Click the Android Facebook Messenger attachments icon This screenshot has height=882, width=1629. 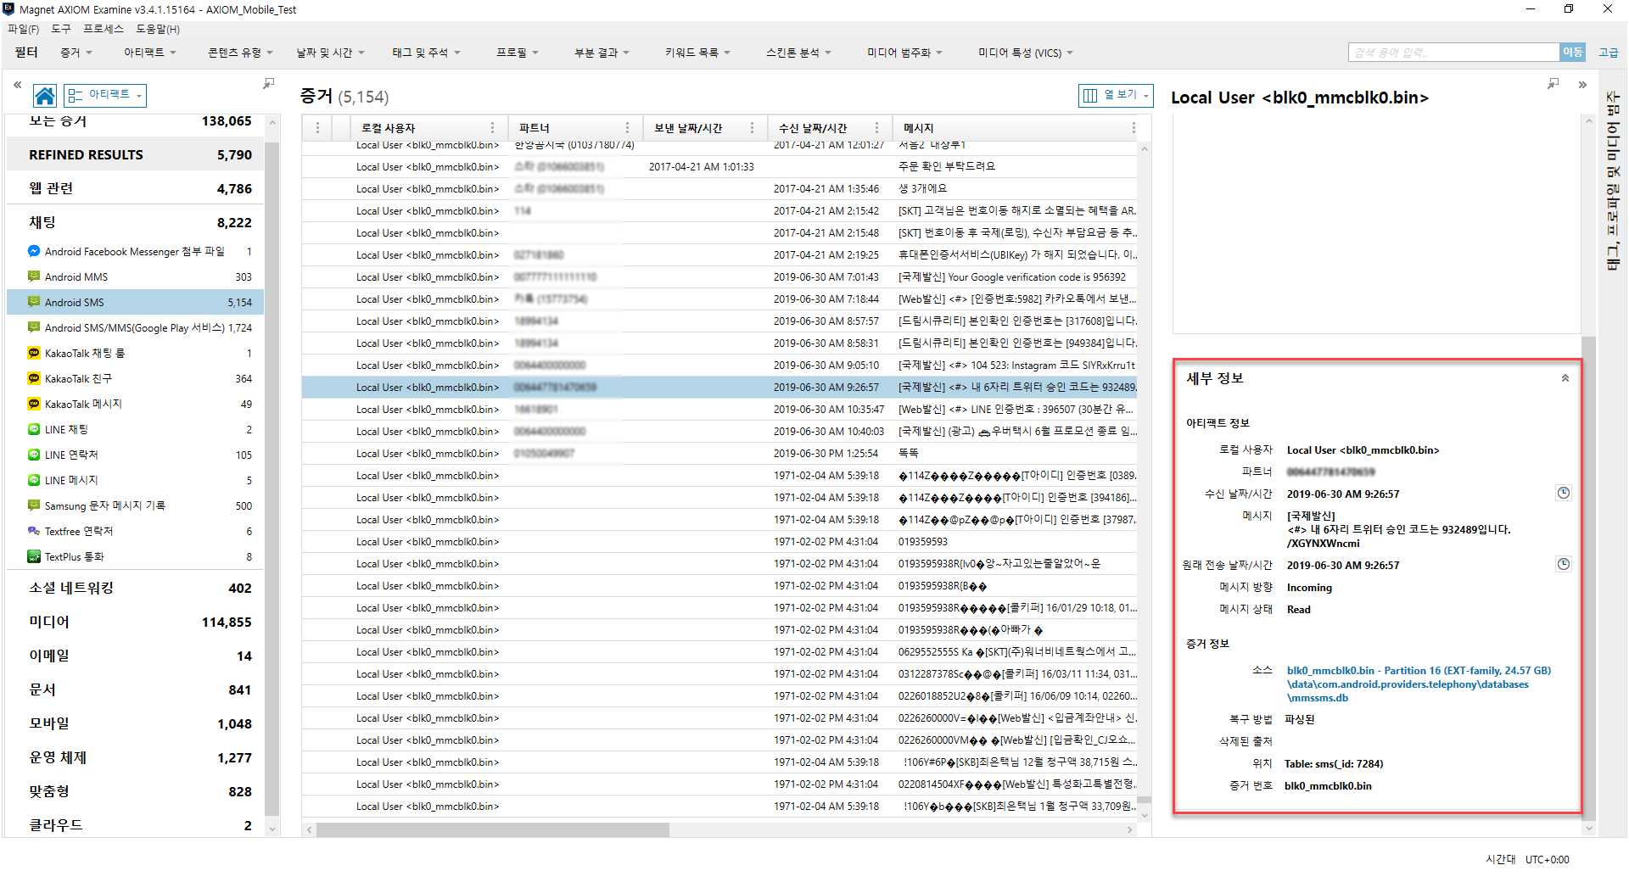pos(34,251)
